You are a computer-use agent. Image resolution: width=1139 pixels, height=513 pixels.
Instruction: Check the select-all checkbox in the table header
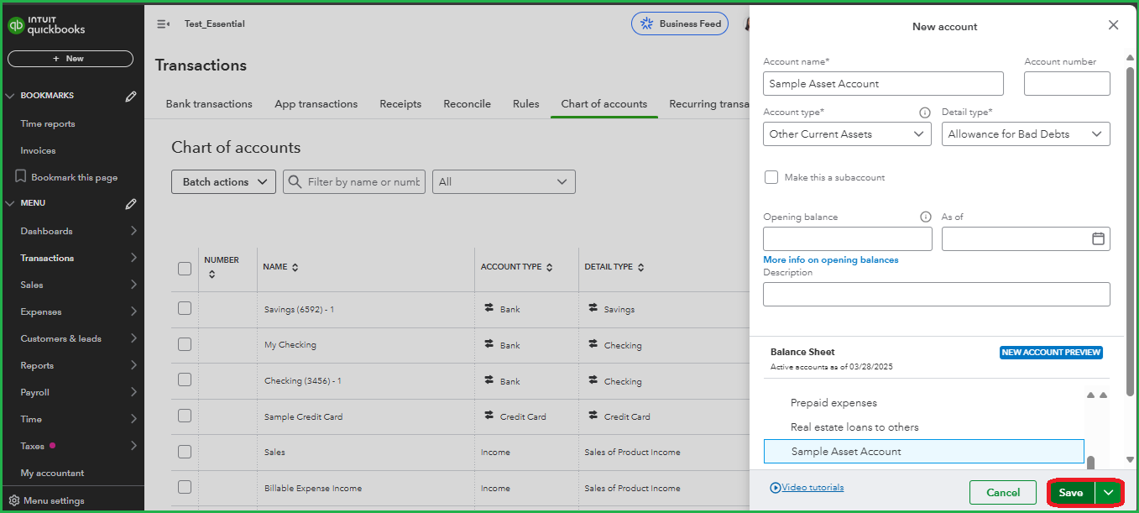click(x=184, y=268)
